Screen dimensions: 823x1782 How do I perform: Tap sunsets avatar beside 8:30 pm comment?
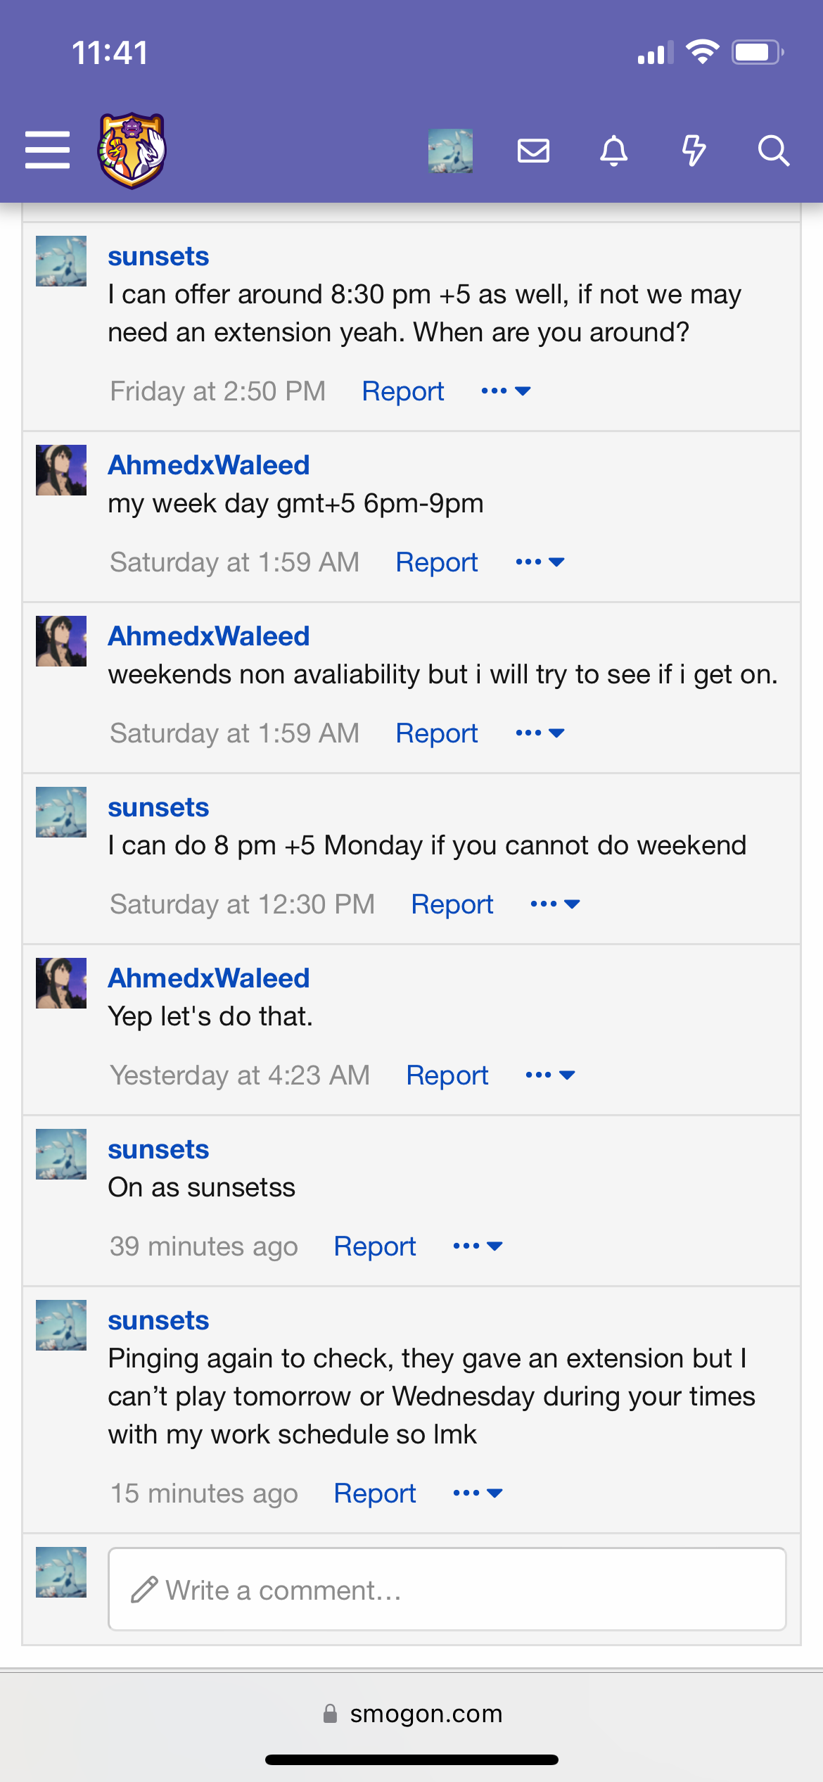coord(61,261)
